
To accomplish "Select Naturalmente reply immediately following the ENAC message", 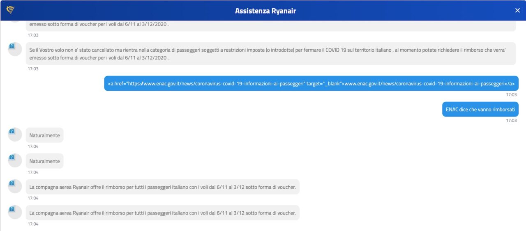I will coord(44,135).
